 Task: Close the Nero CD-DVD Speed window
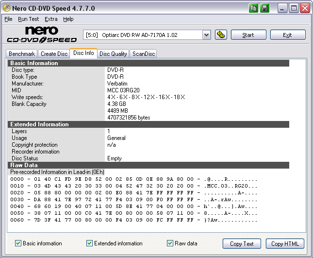pos(305,8)
